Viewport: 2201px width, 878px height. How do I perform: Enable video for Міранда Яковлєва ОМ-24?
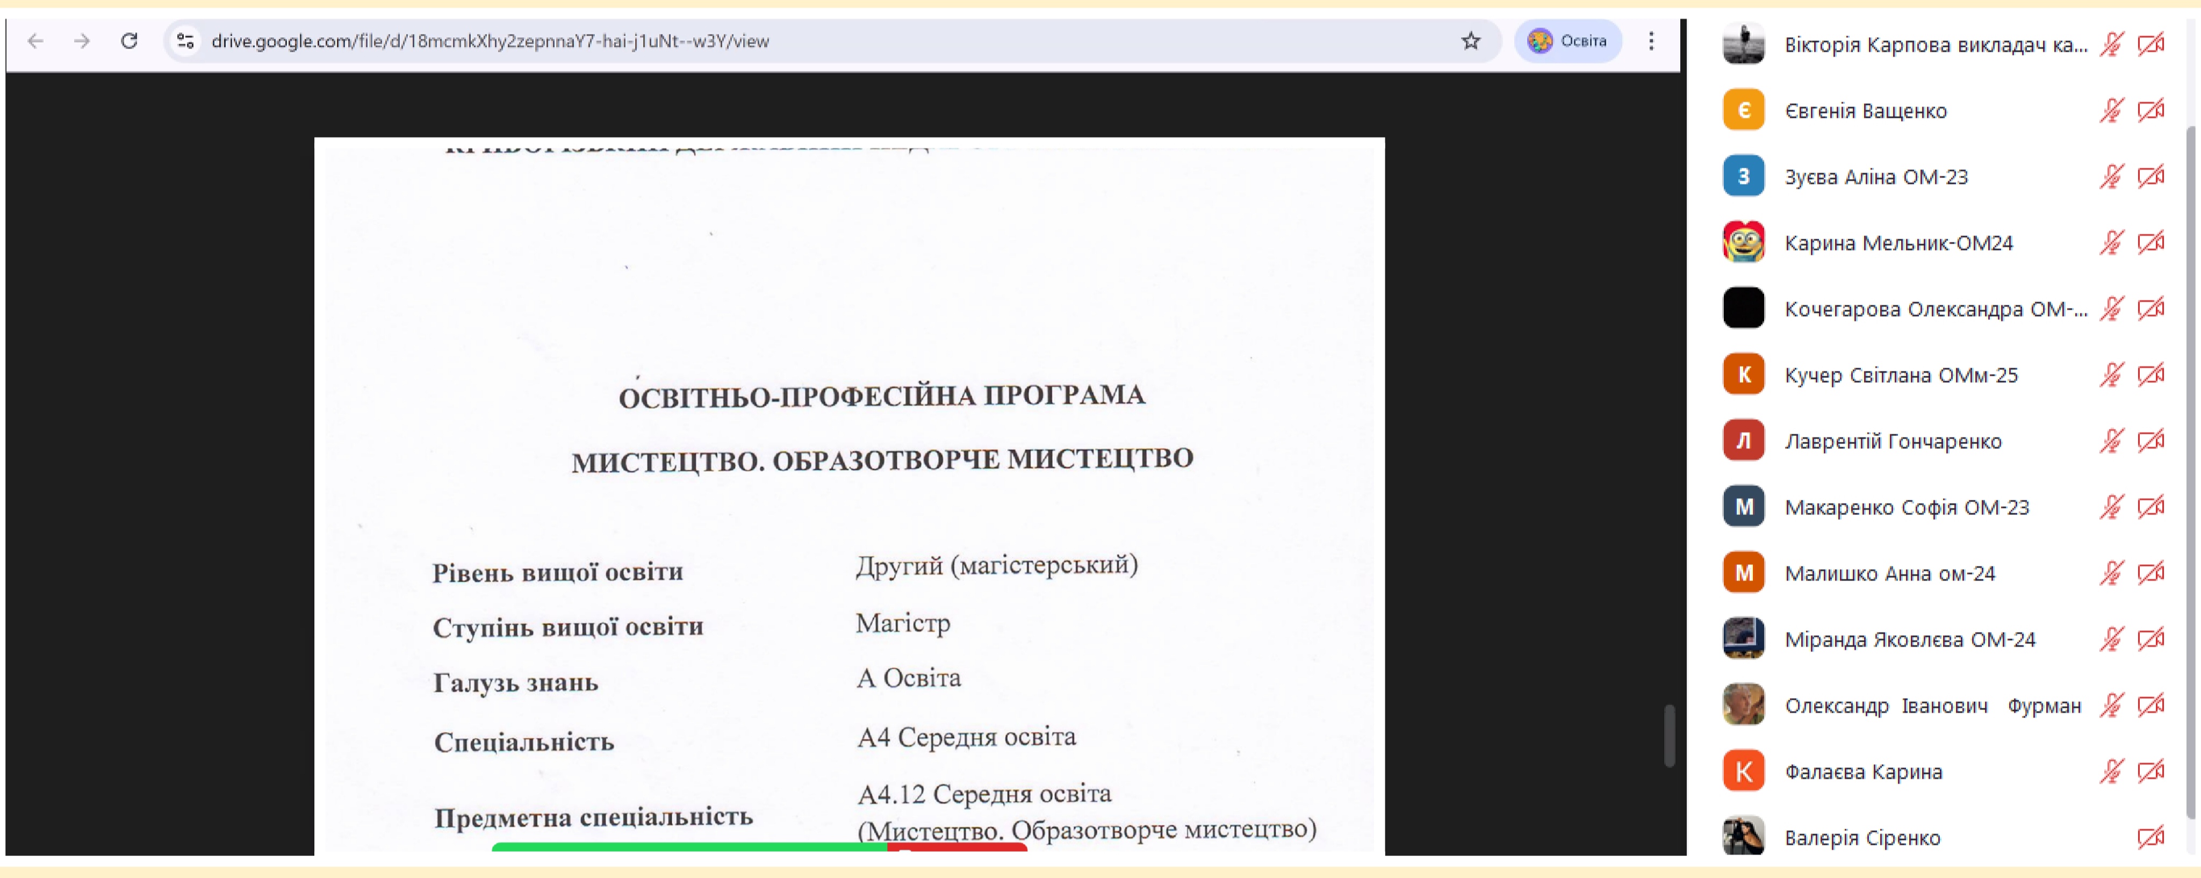tap(2152, 638)
